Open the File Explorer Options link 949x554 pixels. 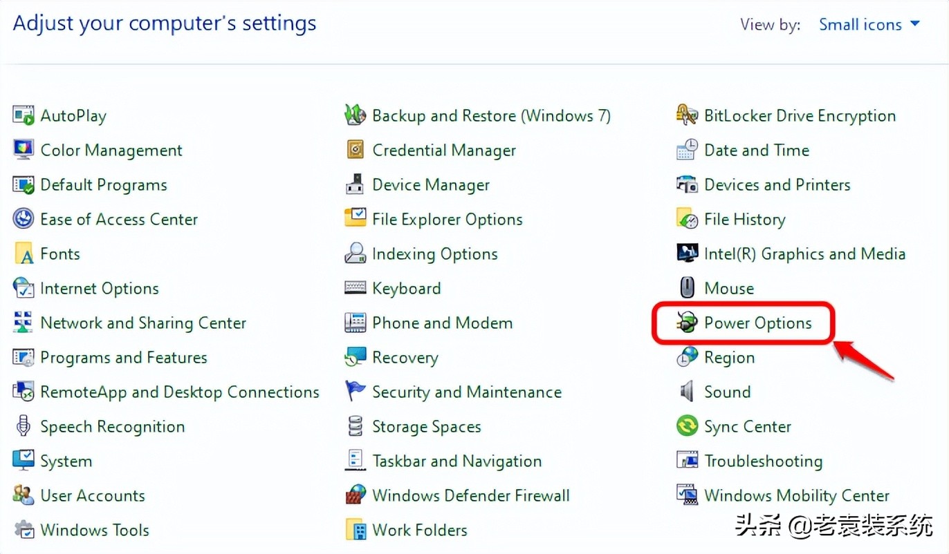[x=447, y=220]
